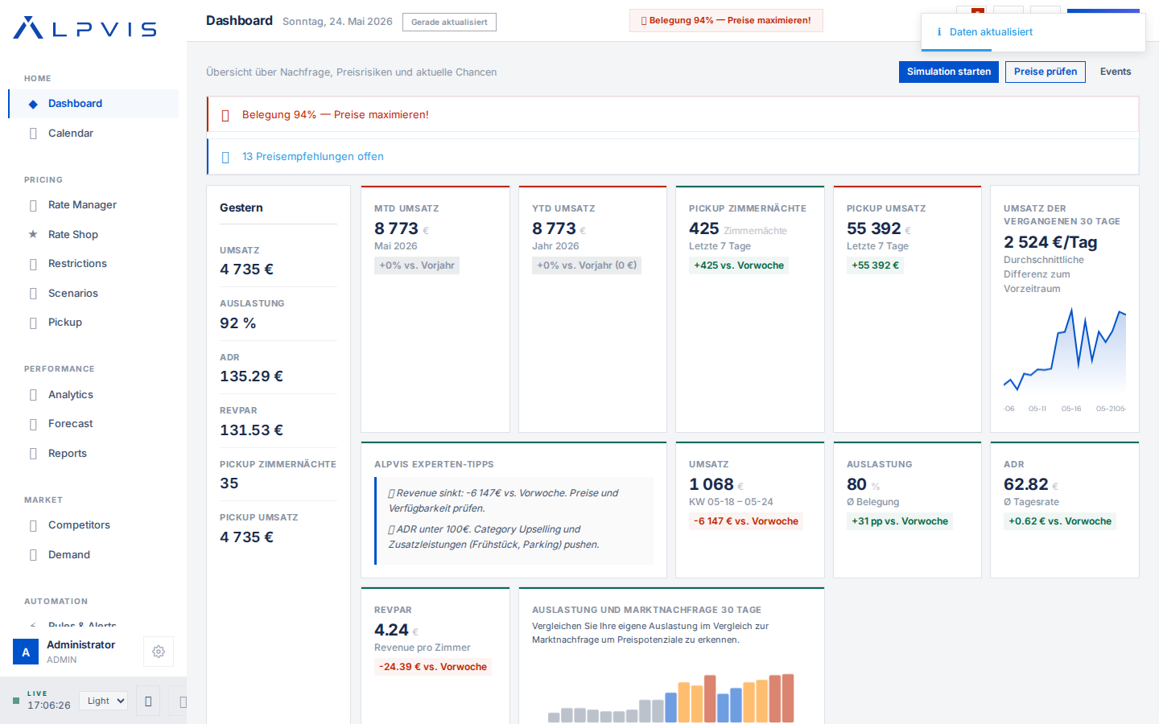Click the "+0.62 € vs. Vorwoche" badge

[x=1060, y=521]
